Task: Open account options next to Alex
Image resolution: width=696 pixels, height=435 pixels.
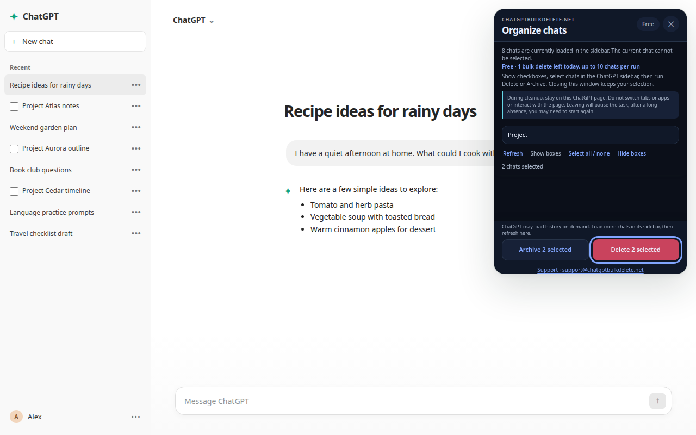Action: click(x=136, y=417)
